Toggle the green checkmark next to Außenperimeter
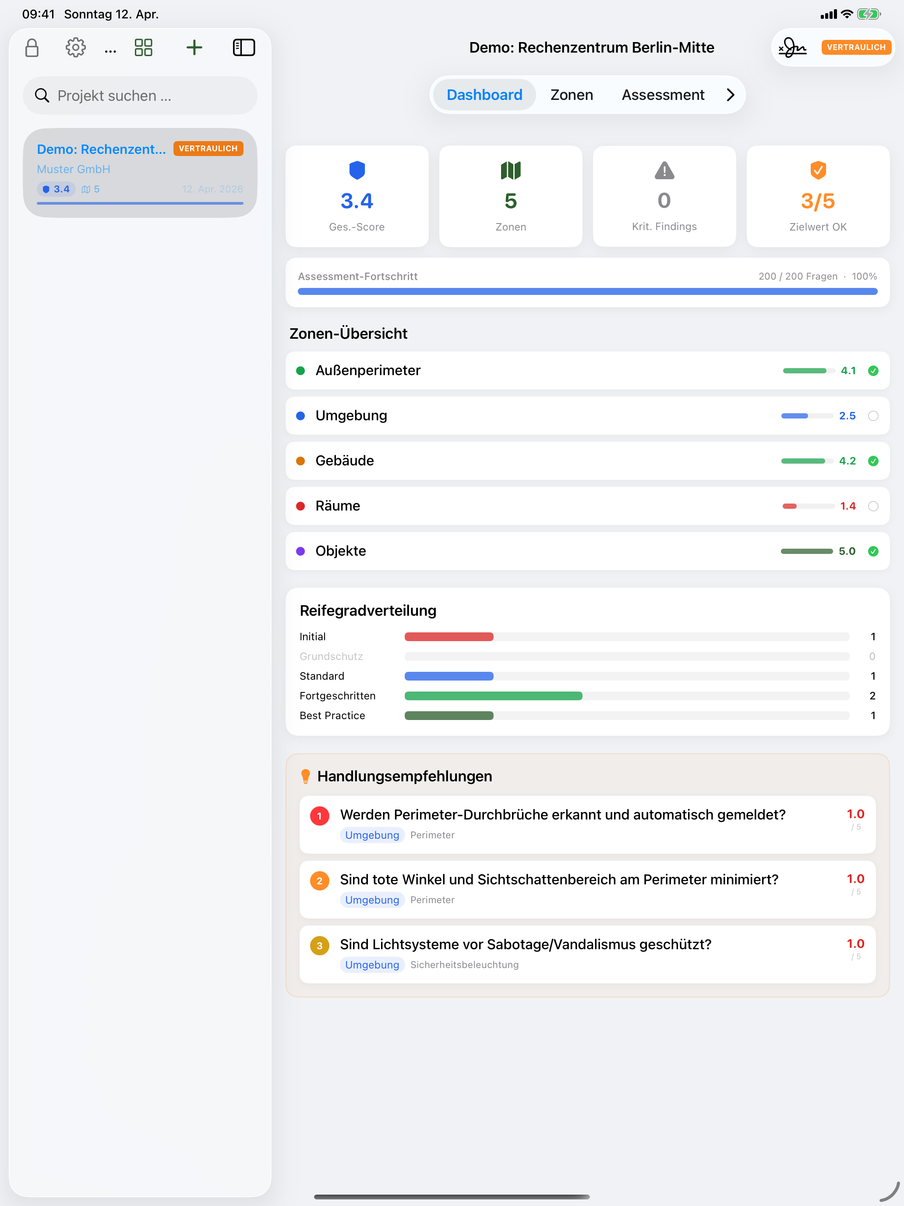 tap(873, 371)
